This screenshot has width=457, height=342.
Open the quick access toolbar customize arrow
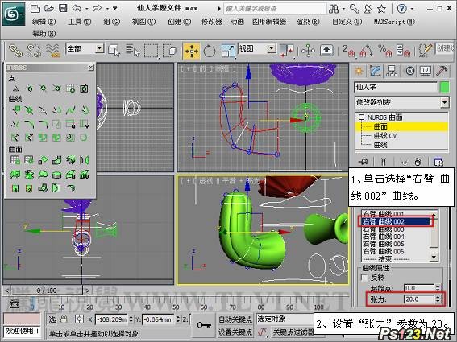coord(115,8)
